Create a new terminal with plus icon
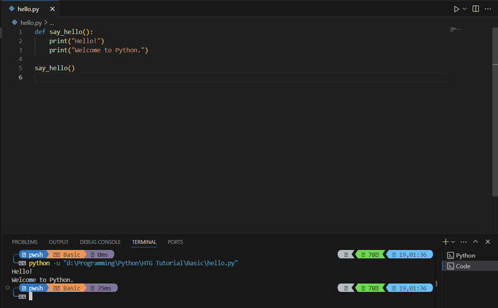This screenshot has width=498, height=308. (445, 242)
